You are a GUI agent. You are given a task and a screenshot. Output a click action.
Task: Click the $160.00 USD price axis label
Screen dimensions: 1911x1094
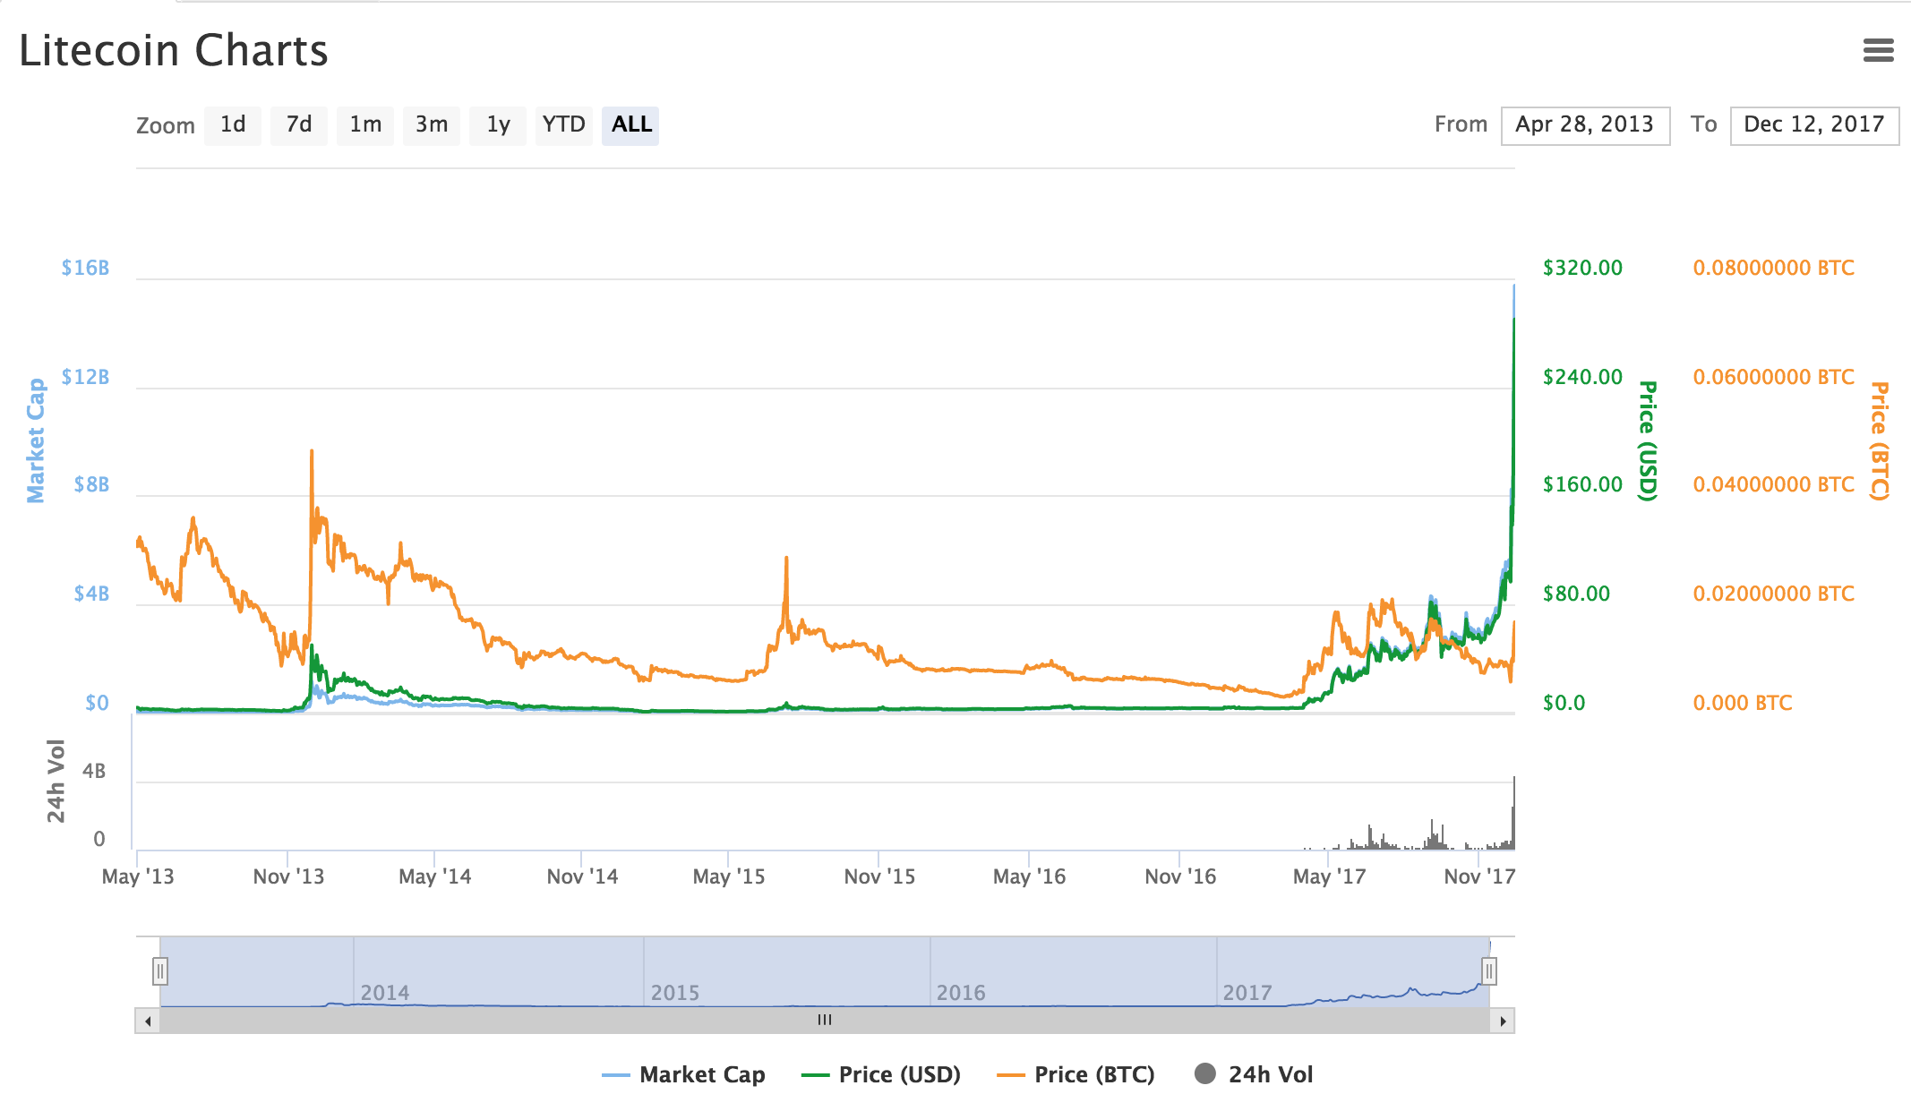pyautogui.click(x=1582, y=484)
